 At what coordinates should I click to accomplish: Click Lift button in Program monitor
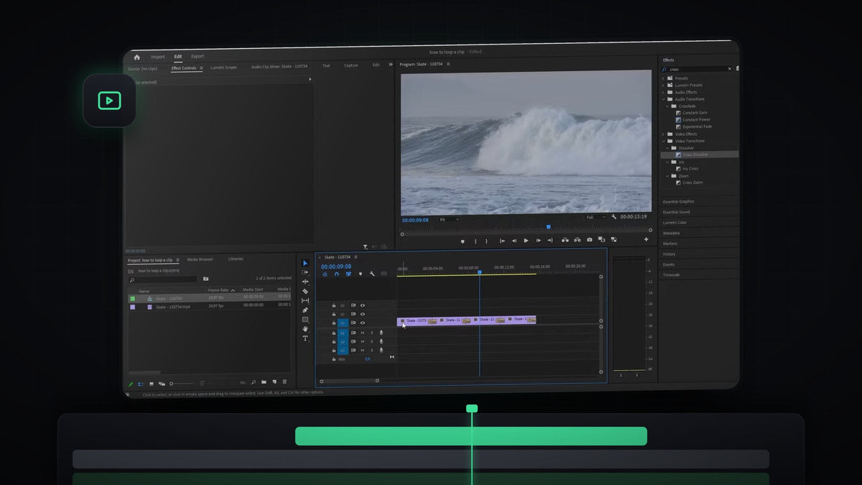coord(565,240)
